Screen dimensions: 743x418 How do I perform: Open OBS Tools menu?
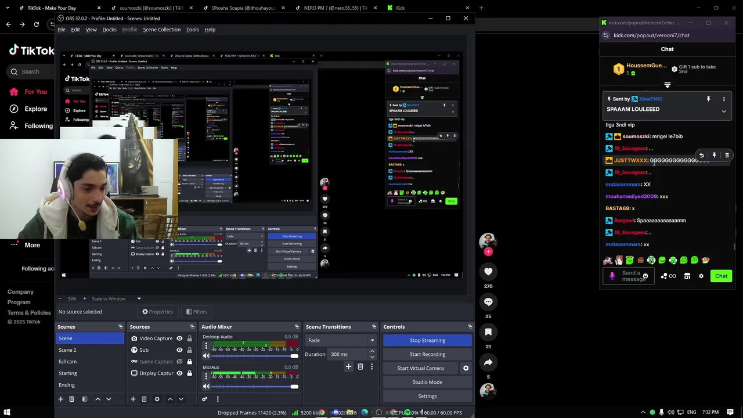192,30
